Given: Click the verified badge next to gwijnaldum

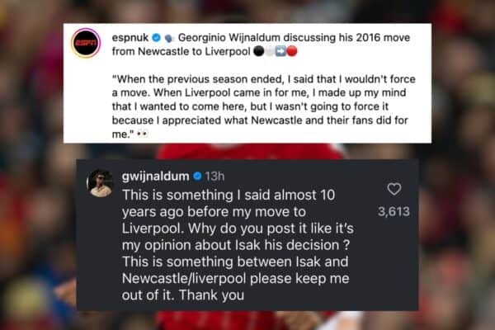Looking at the screenshot, I should coord(197,176).
